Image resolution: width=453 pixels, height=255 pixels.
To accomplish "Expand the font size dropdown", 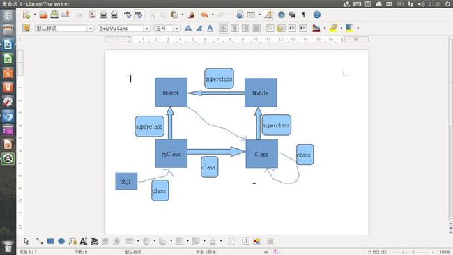I will click(x=176, y=29).
